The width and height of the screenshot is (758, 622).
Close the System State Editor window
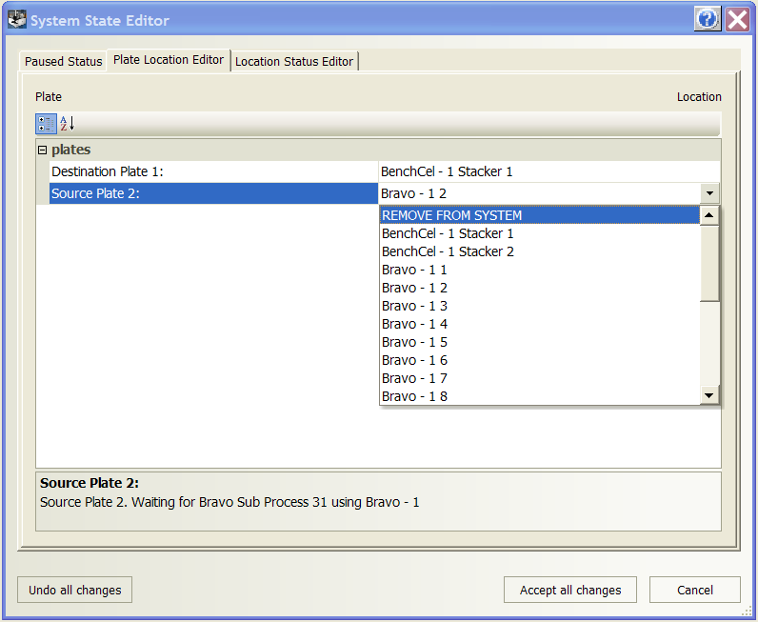pyautogui.click(x=737, y=19)
